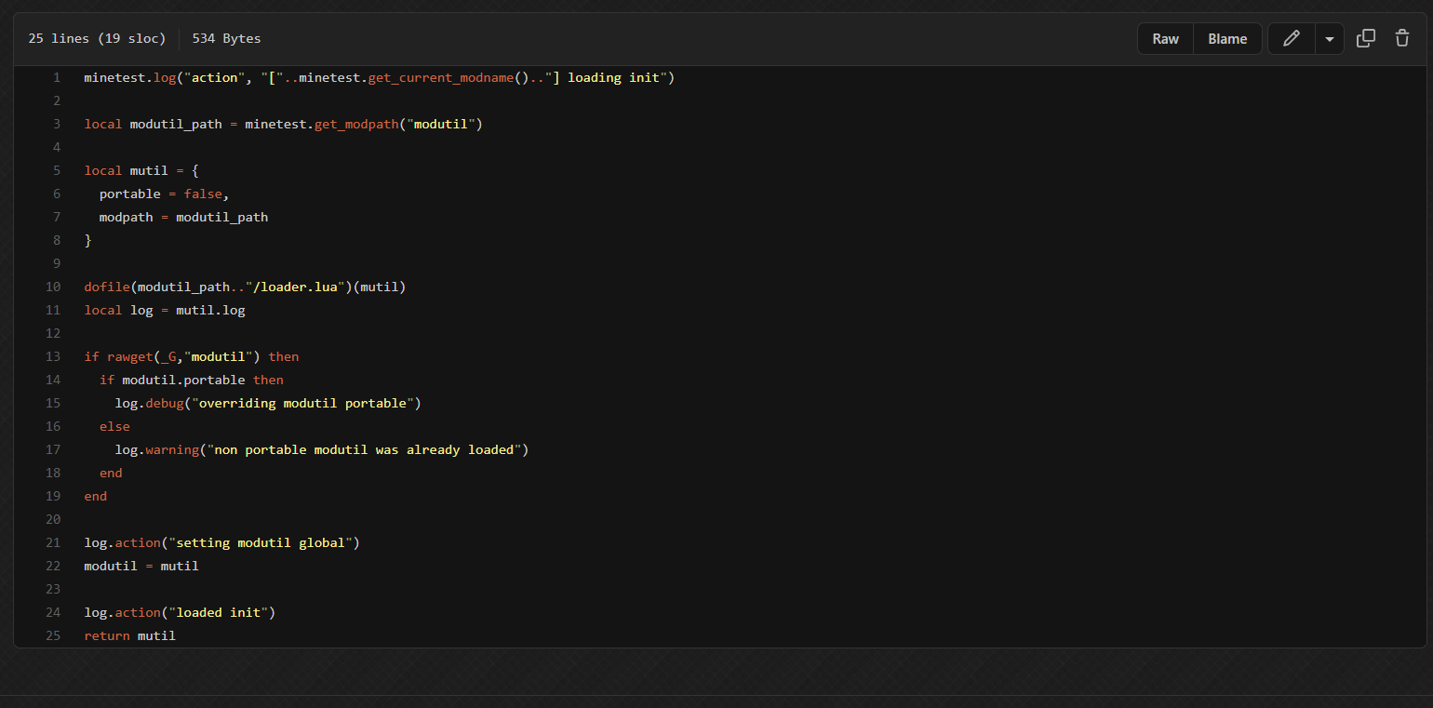
Task: Select line number 22
Action: [x=53, y=567]
